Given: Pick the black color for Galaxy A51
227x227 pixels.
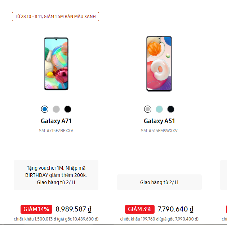Looking at the screenshot, I should click(x=171, y=109).
